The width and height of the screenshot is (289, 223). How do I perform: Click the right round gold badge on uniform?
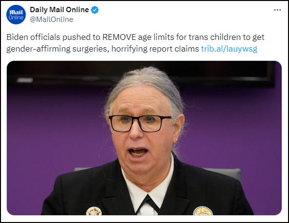(203, 211)
